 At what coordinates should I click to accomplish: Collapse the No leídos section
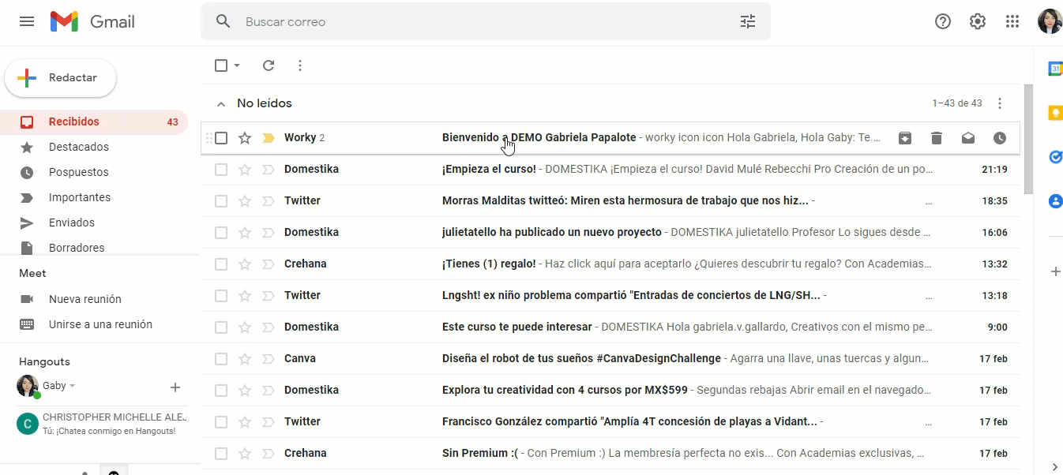[221, 104]
